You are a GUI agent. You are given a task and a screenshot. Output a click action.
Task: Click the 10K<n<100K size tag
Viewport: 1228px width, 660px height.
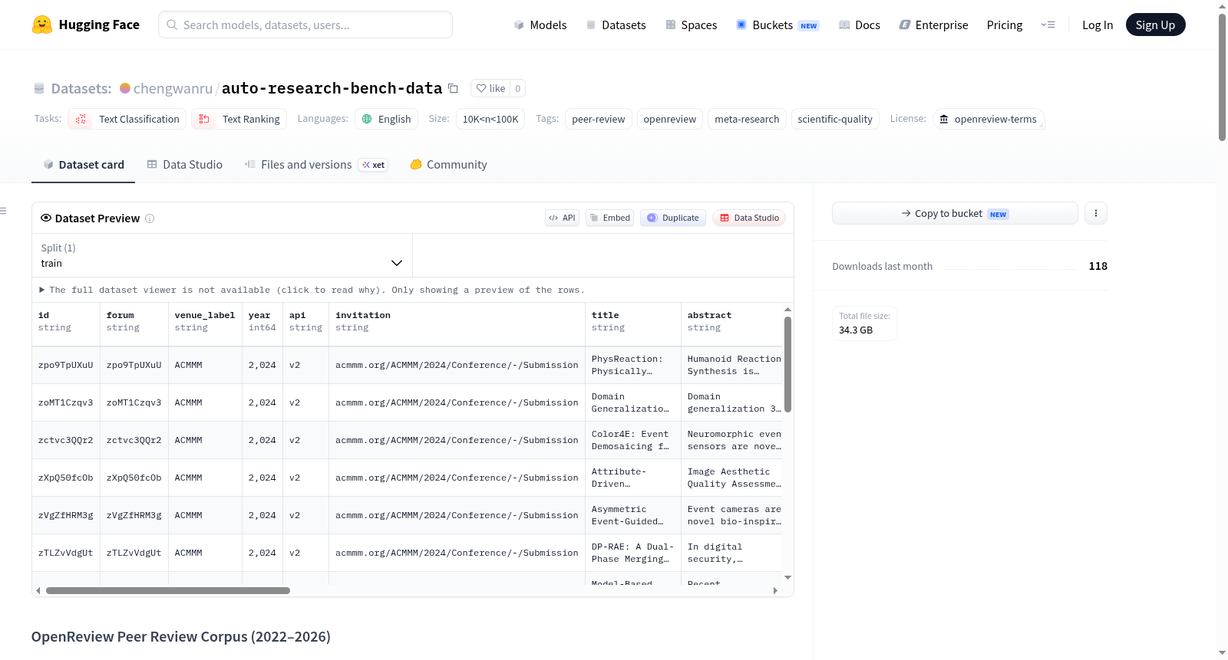point(490,119)
